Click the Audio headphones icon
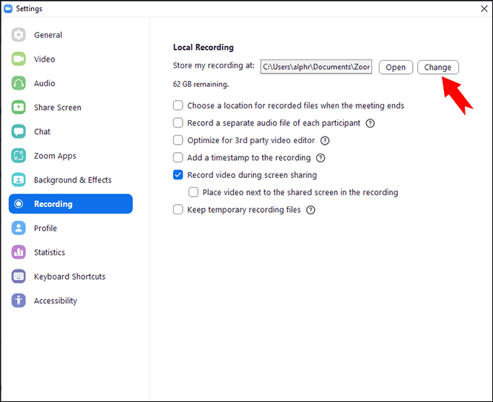The image size is (493, 402). tap(19, 83)
